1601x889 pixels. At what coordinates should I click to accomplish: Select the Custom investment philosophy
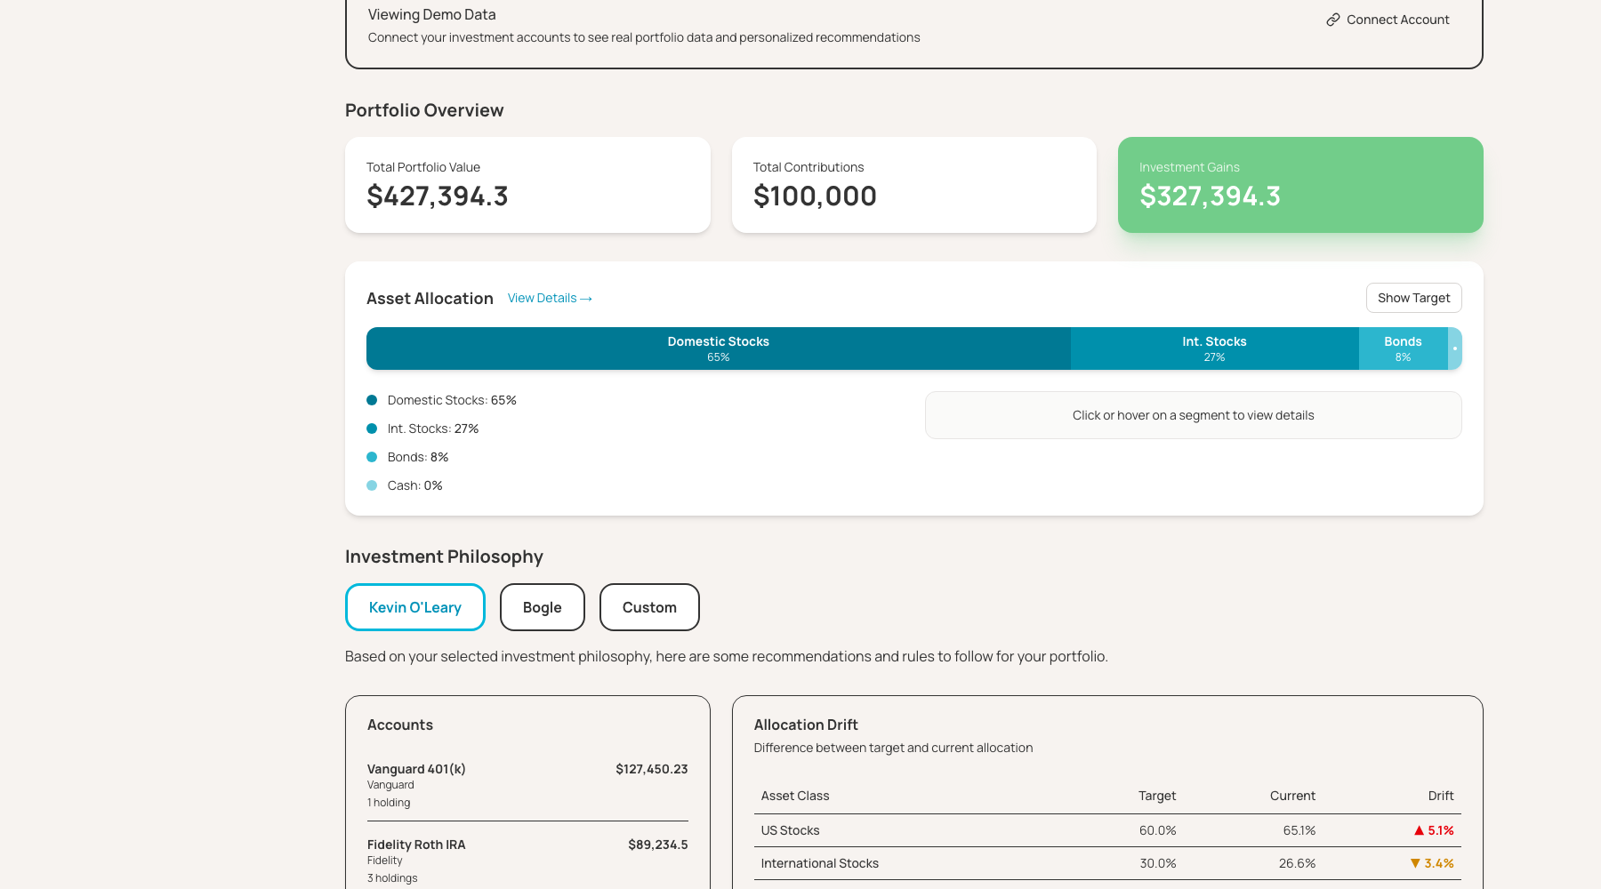(x=649, y=607)
